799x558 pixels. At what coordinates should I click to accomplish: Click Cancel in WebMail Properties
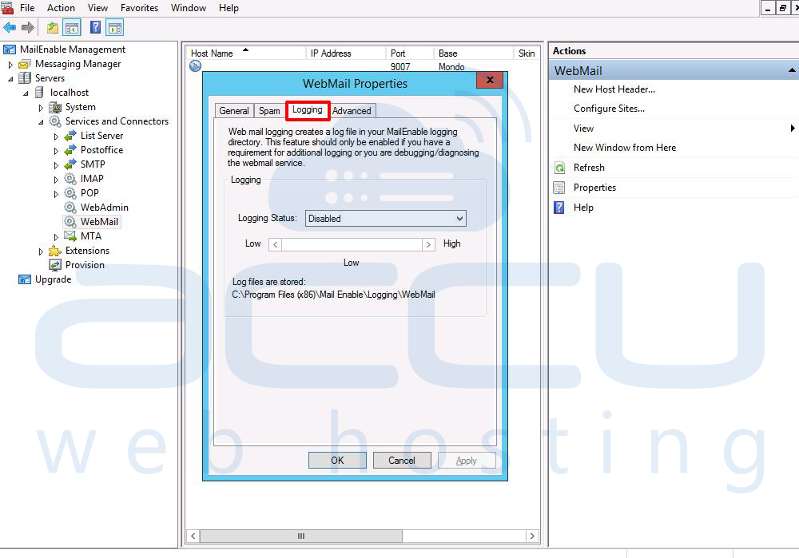[x=402, y=461]
